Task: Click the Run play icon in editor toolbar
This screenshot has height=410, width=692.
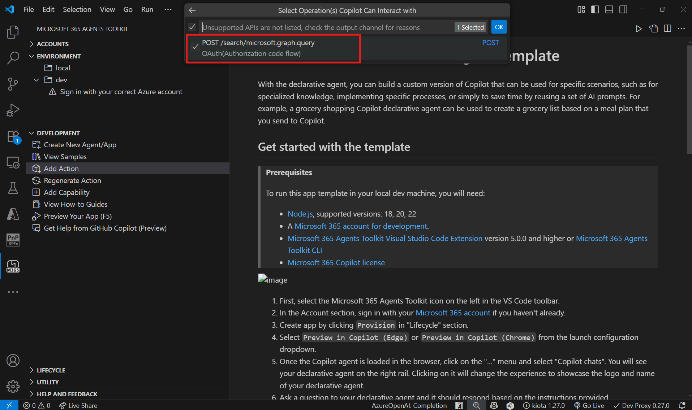Action: pos(639,29)
